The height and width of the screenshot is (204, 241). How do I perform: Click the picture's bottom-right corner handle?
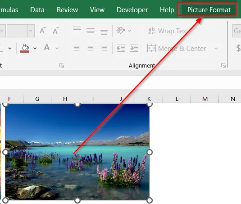(150, 200)
